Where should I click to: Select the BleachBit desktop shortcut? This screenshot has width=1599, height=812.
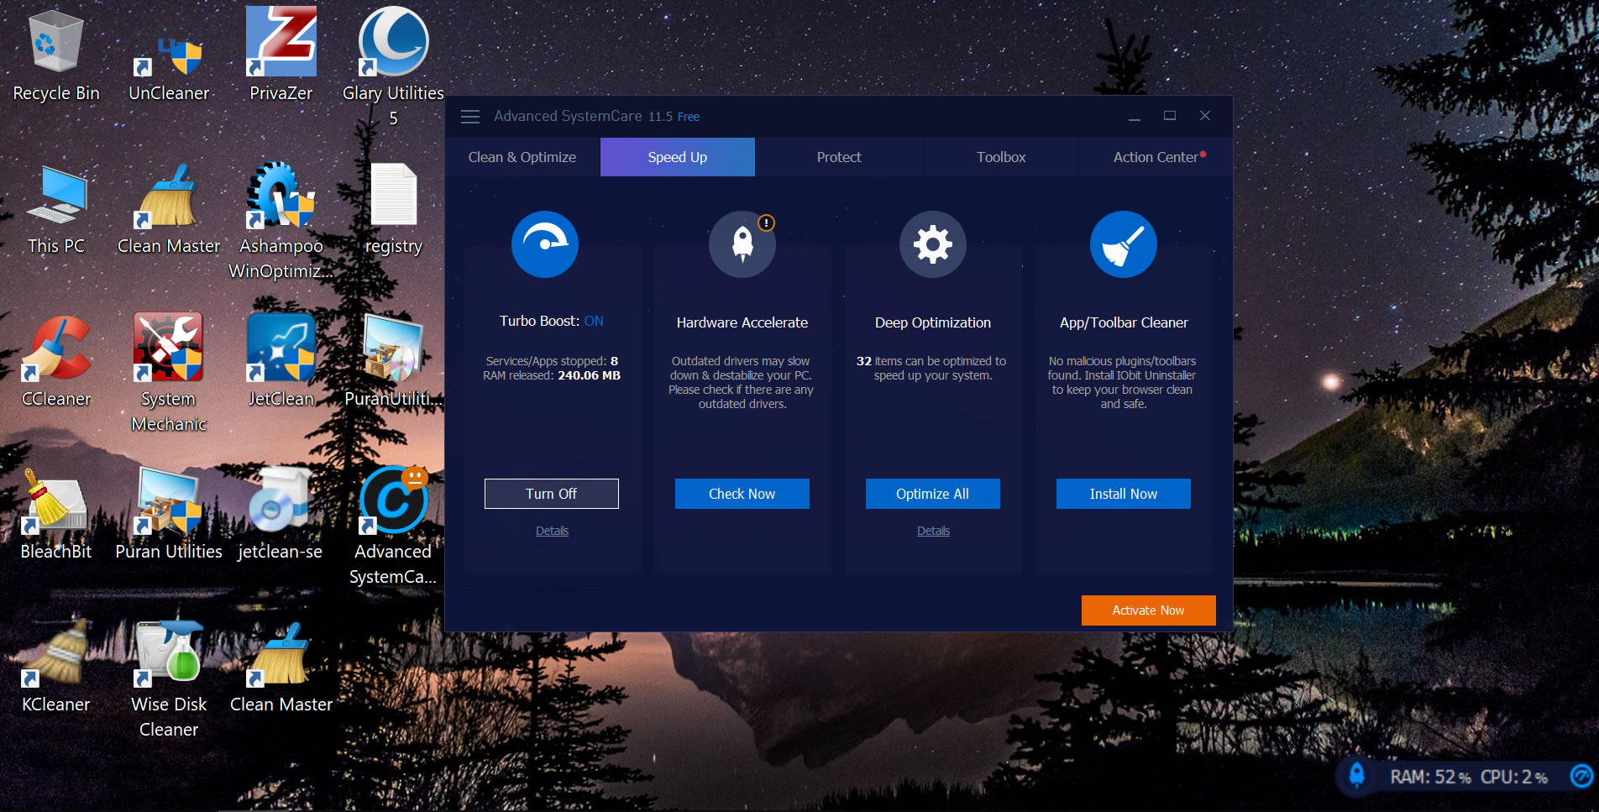(x=56, y=516)
